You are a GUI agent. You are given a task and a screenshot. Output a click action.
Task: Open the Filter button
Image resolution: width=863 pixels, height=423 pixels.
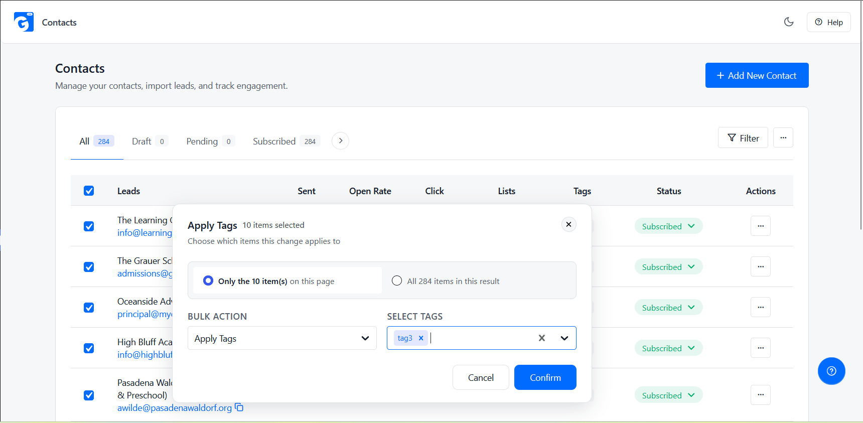point(743,137)
